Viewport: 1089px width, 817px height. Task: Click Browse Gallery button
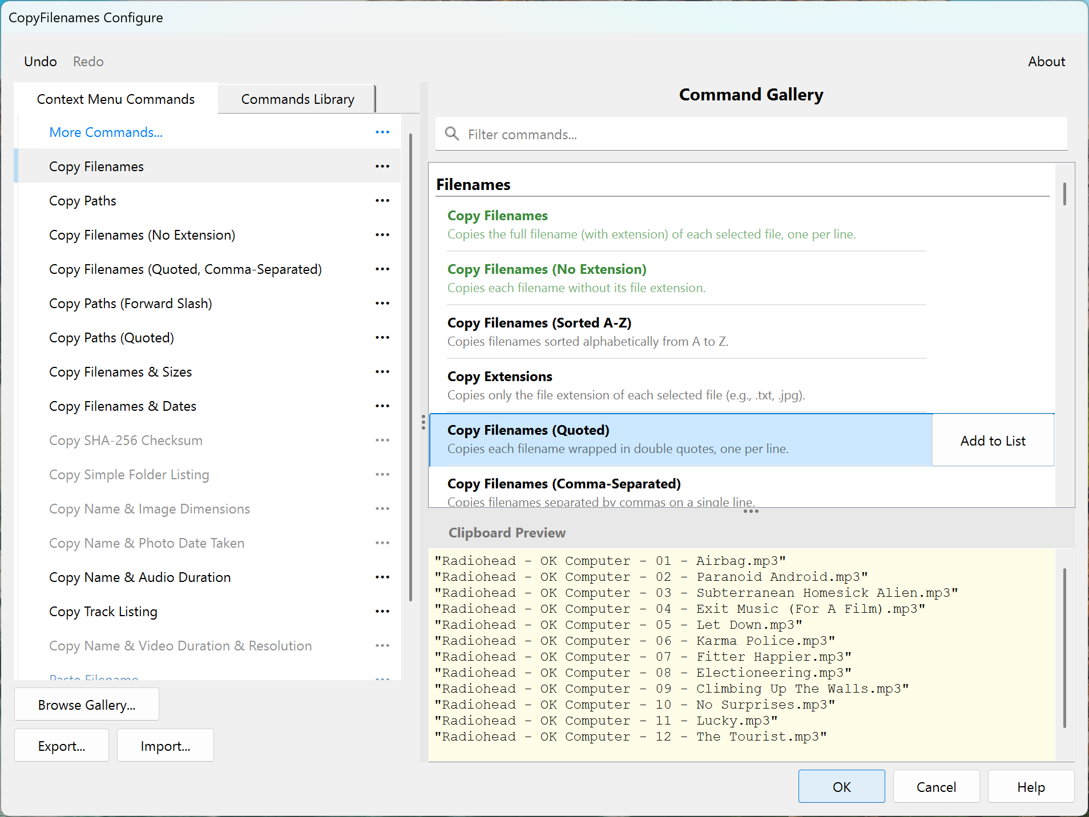pyautogui.click(x=86, y=704)
